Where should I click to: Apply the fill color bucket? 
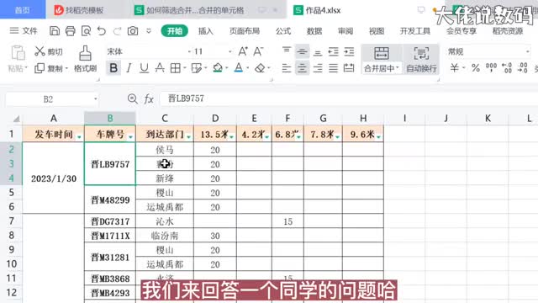click(x=218, y=68)
